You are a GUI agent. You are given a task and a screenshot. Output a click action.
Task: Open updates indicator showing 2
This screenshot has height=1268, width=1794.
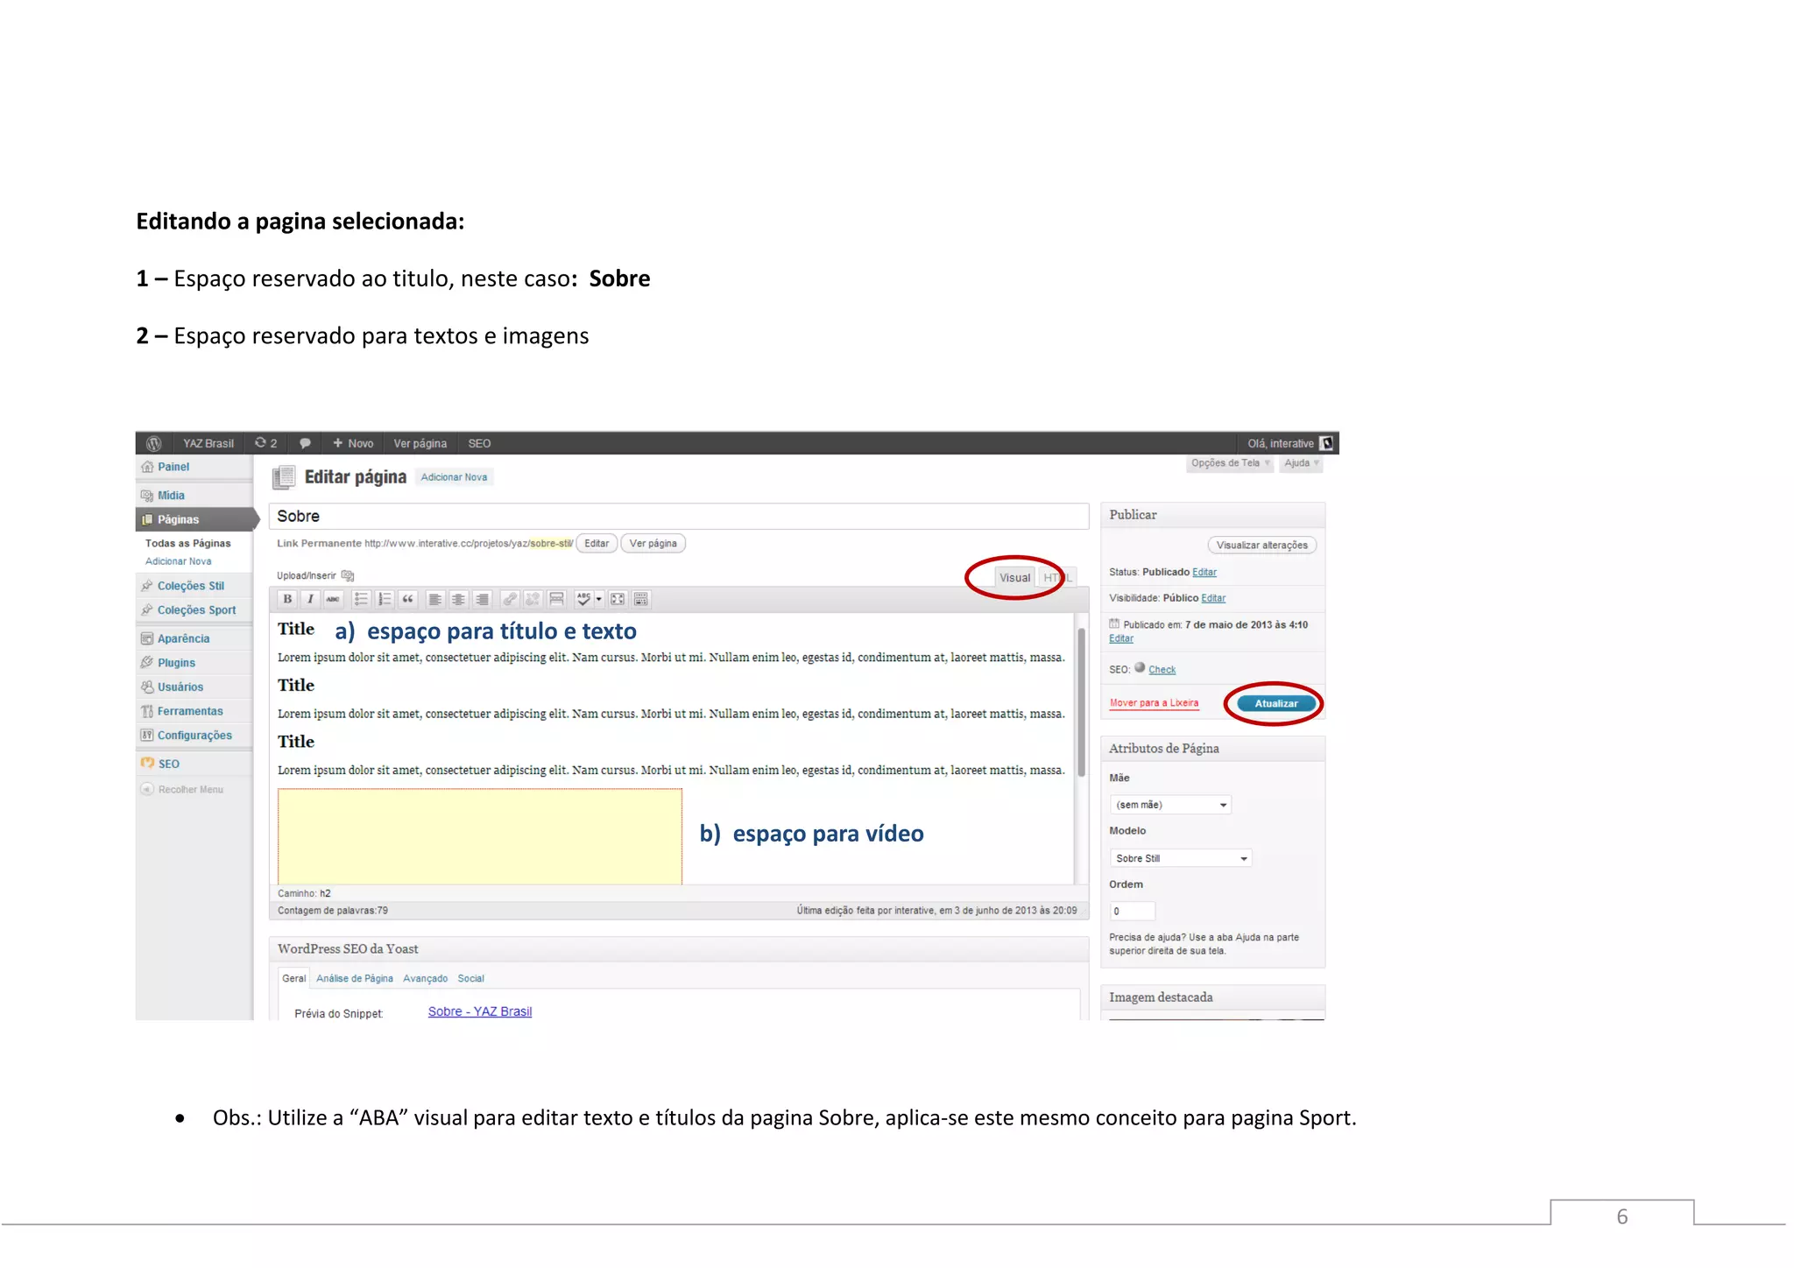pyautogui.click(x=266, y=443)
